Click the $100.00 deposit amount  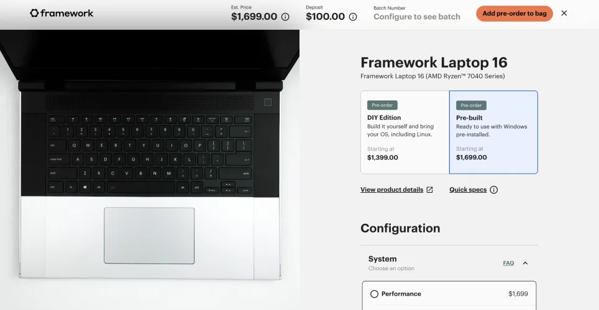(325, 17)
